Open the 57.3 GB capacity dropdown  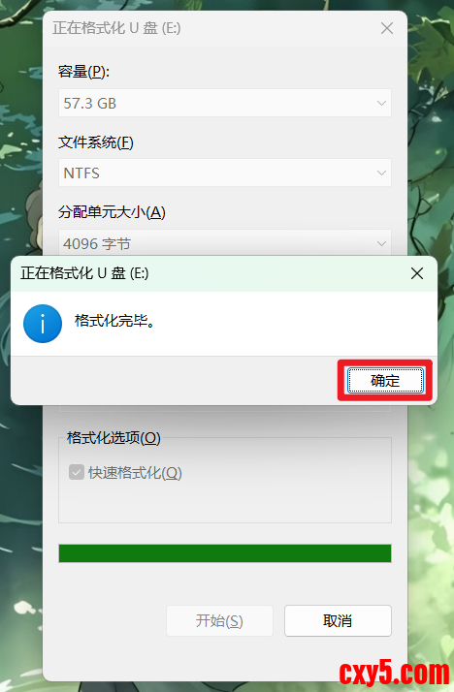(x=225, y=103)
